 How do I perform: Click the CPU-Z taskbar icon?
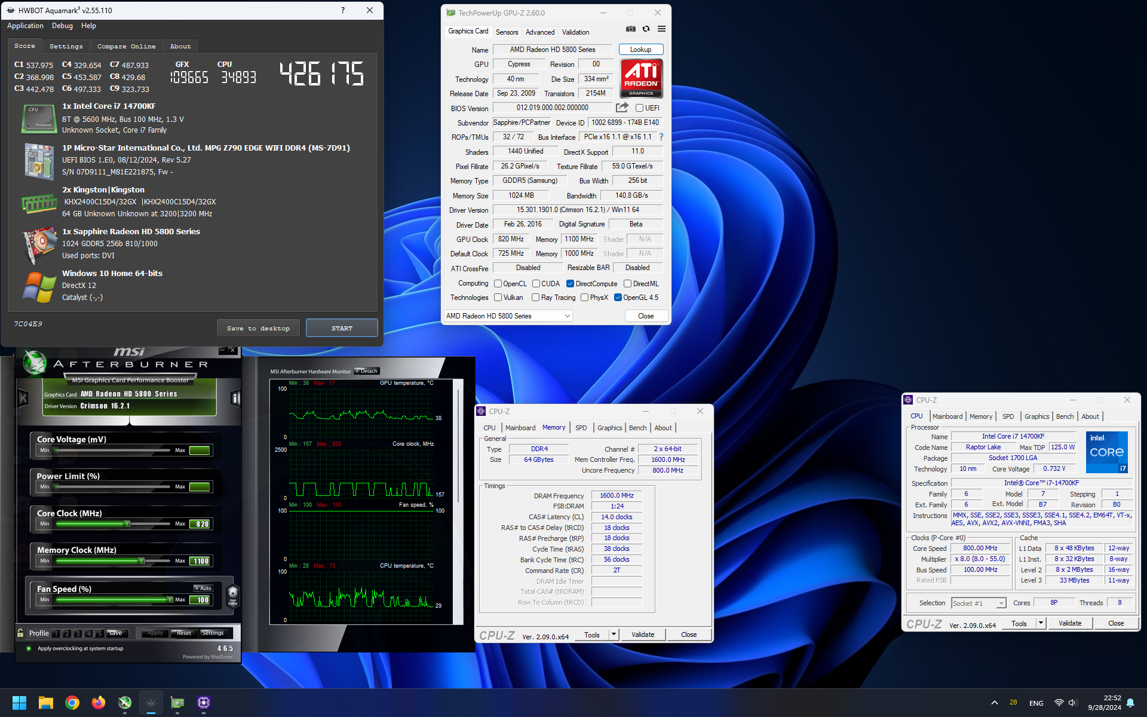tap(204, 703)
